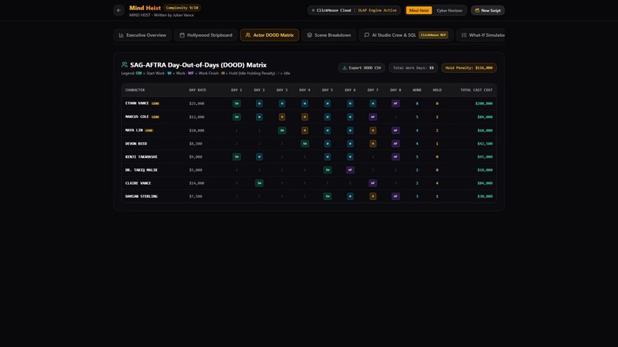
Task: Click the bar chart icon on Executive Overview
Action: [121, 35]
